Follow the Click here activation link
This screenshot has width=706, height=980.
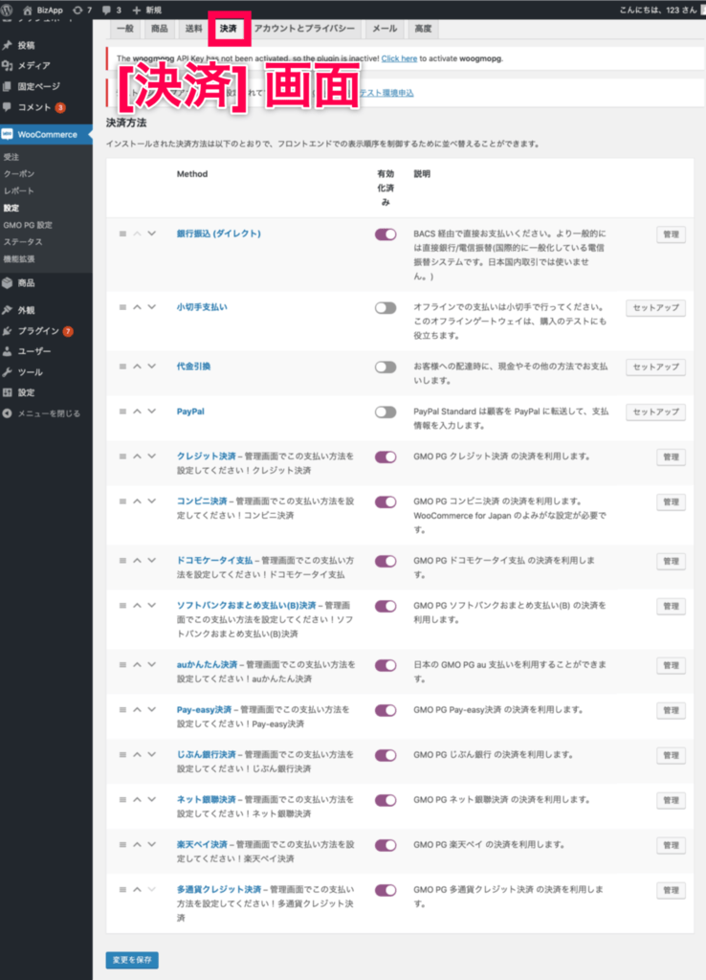click(399, 58)
